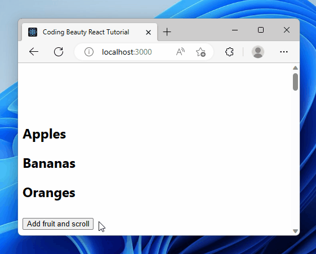Open Settings and more ellipsis menu
Viewport: 316px width, 254px height.
tap(284, 52)
